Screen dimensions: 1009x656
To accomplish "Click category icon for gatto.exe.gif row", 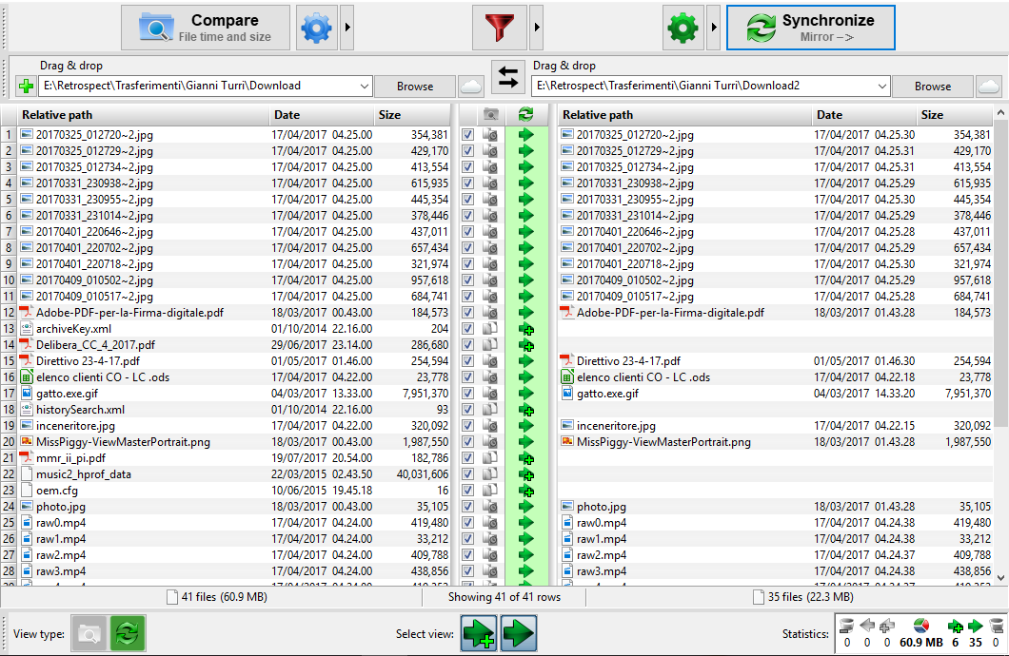I will 490,394.
